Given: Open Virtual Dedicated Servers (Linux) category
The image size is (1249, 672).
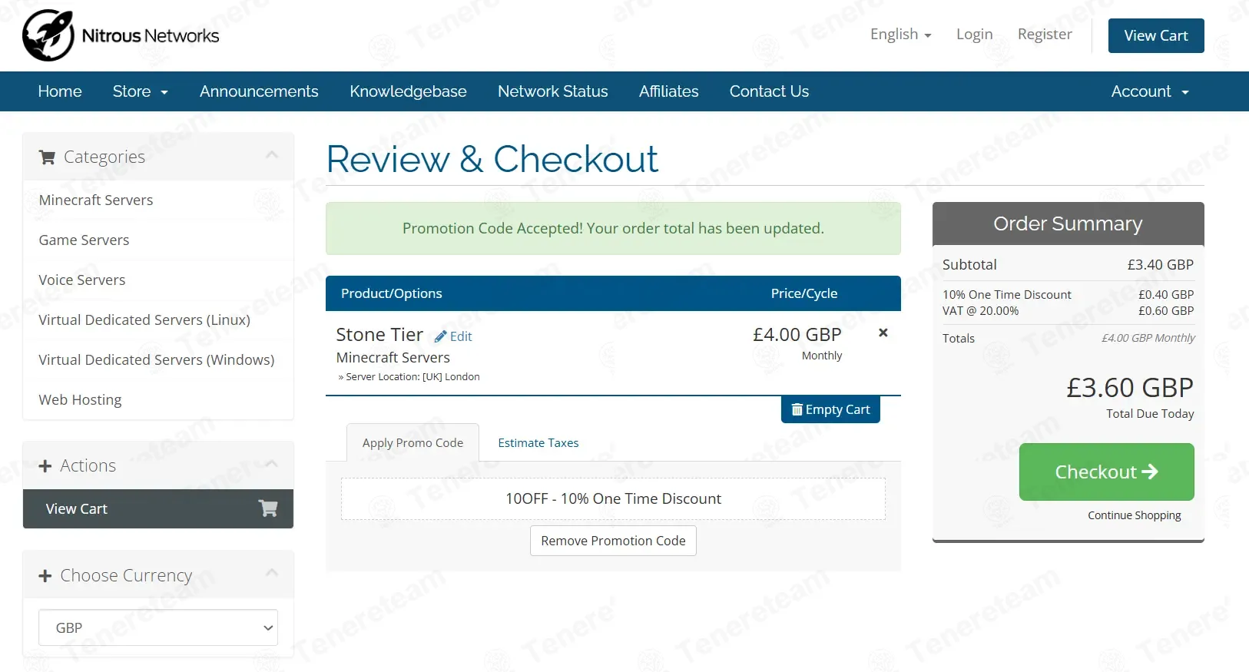Looking at the screenshot, I should tap(158, 319).
